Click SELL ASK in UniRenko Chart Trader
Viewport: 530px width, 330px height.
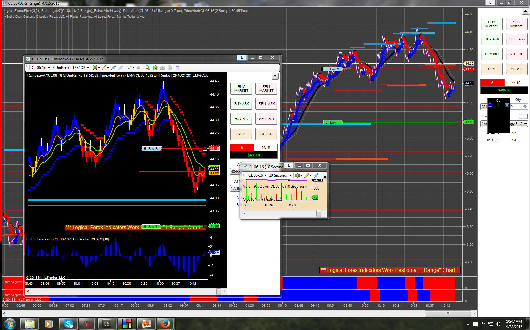click(x=266, y=104)
